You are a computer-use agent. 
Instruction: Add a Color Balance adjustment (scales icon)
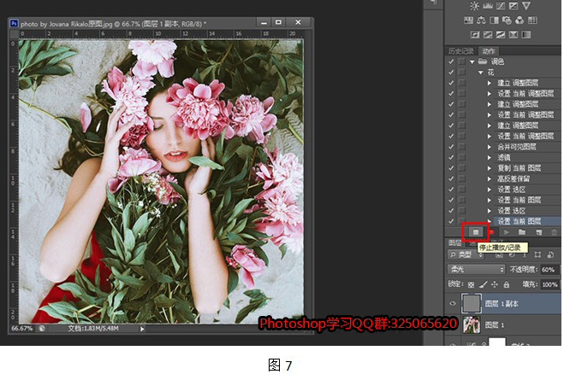[x=481, y=20]
